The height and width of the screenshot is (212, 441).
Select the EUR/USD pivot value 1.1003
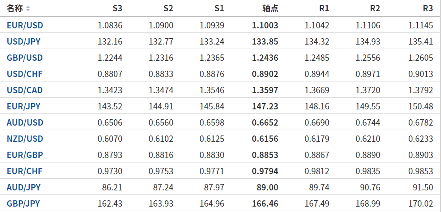pos(265,25)
